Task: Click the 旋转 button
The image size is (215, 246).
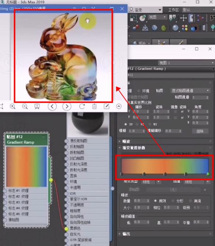Action: click(200, 131)
